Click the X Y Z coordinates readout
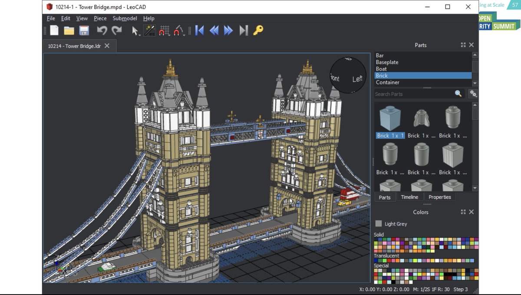521x295 pixels. (384, 289)
